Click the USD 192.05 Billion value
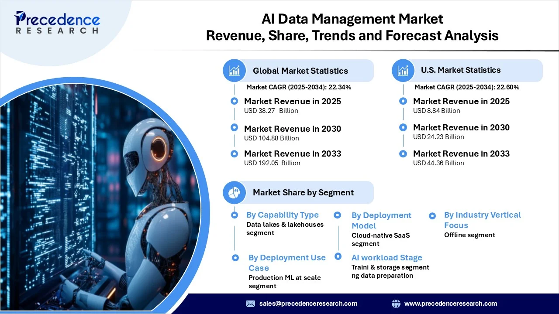 (x=273, y=163)
